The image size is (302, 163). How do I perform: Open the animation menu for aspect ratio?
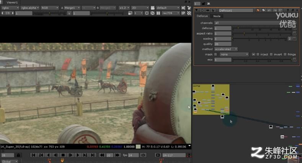(x=294, y=34)
